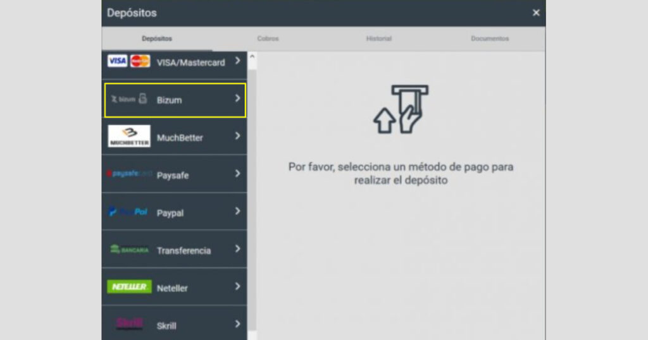Choose the Transferencia label
The image size is (648, 340).
click(x=184, y=250)
